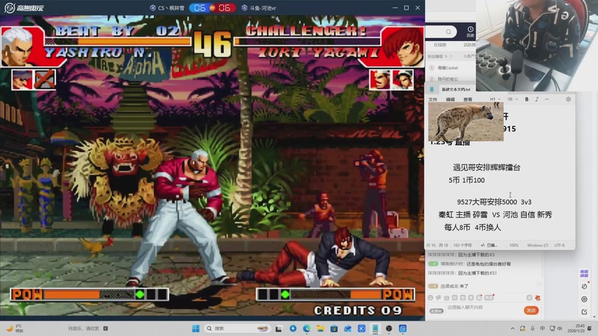This screenshot has height=336, width=598.
Task: Click the text line 每人8币 4币换人
Action: (x=472, y=228)
